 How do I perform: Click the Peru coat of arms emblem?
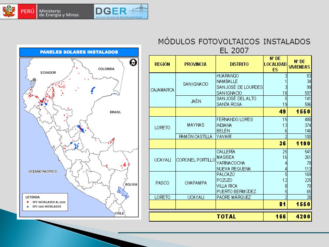[x=9, y=12]
